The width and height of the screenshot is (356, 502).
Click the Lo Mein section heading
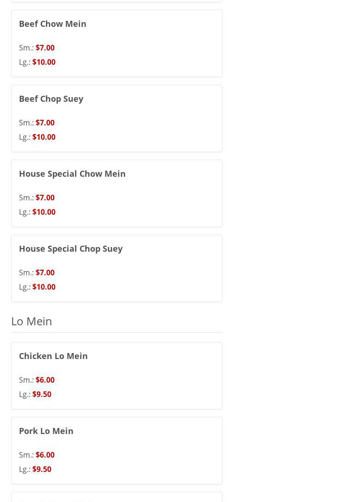tap(31, 321)
